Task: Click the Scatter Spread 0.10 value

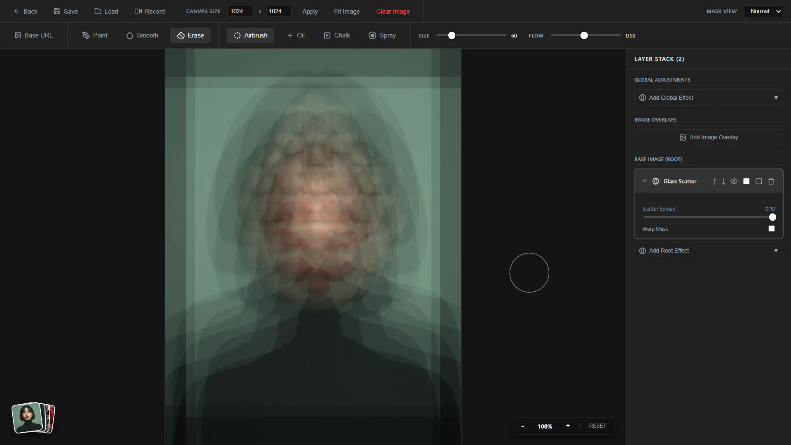Action: pyautogui.click(x=770, y=209)
